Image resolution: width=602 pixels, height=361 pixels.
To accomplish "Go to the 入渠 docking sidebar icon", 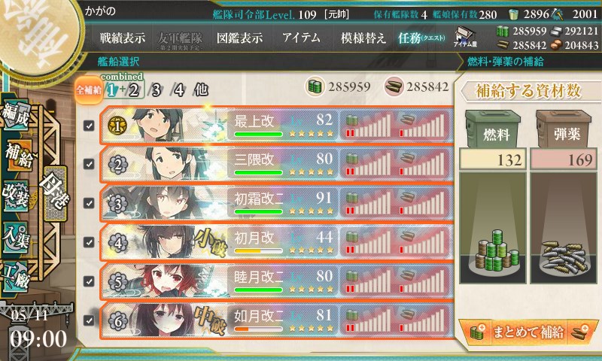I will click(16, 237).
